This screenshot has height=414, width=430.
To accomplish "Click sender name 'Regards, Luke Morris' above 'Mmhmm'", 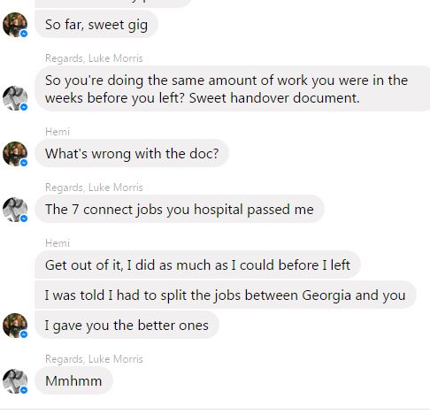I will pyautogui.click(x=94, y=359).
